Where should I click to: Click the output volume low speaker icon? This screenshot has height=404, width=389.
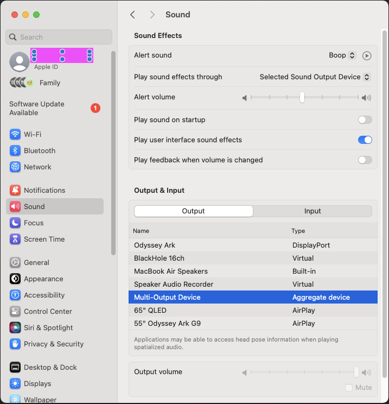click(245, 373)
